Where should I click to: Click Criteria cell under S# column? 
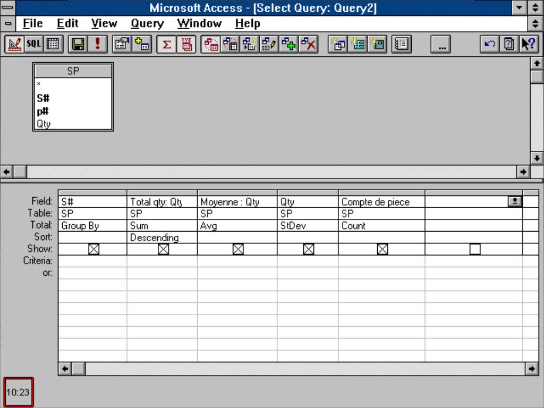tap(92, 261)
